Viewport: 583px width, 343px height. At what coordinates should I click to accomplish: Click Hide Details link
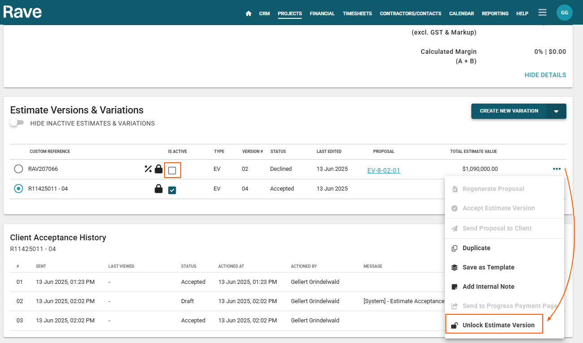545,75
